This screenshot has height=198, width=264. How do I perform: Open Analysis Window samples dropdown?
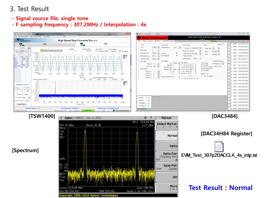100,79
